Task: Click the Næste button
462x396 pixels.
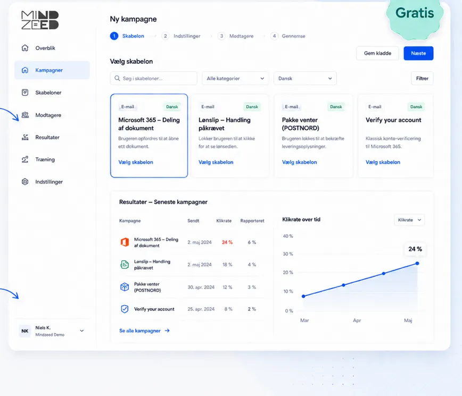Action: click(x=418, y=53)
